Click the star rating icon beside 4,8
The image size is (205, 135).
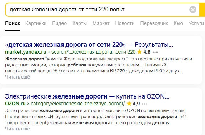tap(140, 52)
